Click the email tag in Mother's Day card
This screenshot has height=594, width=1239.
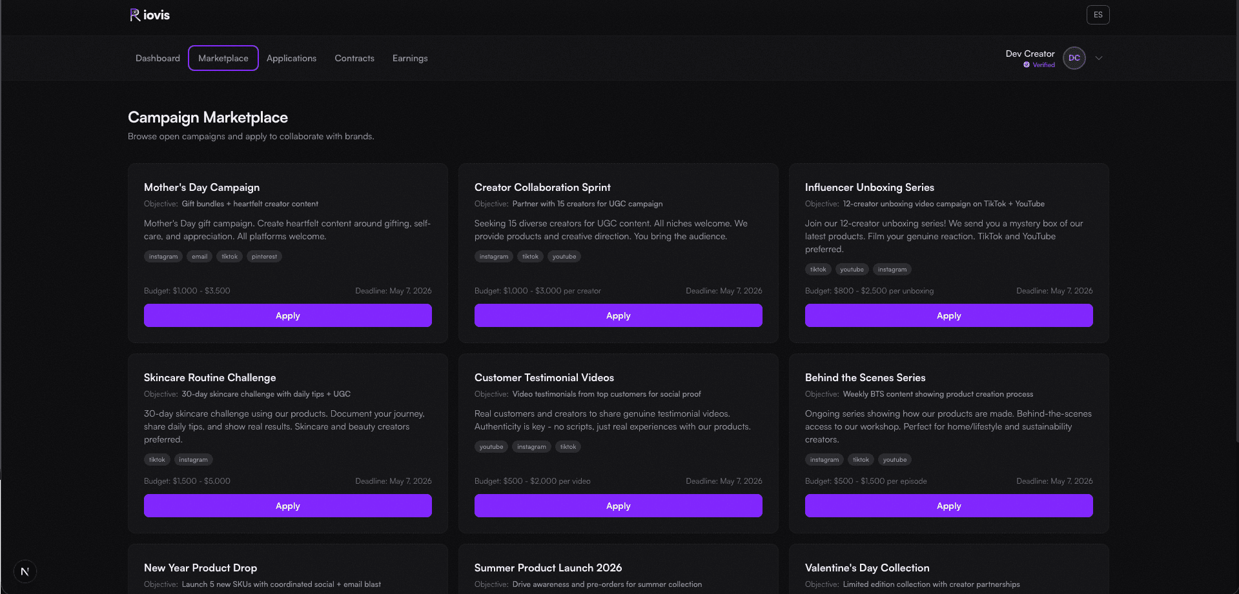(200, 257)
